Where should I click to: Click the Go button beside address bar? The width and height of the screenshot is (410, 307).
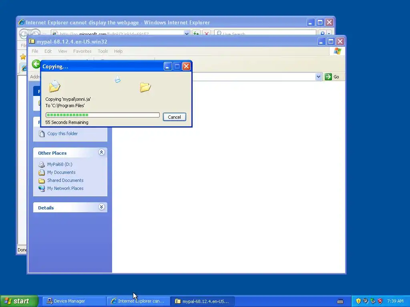[x=332, y=77]
